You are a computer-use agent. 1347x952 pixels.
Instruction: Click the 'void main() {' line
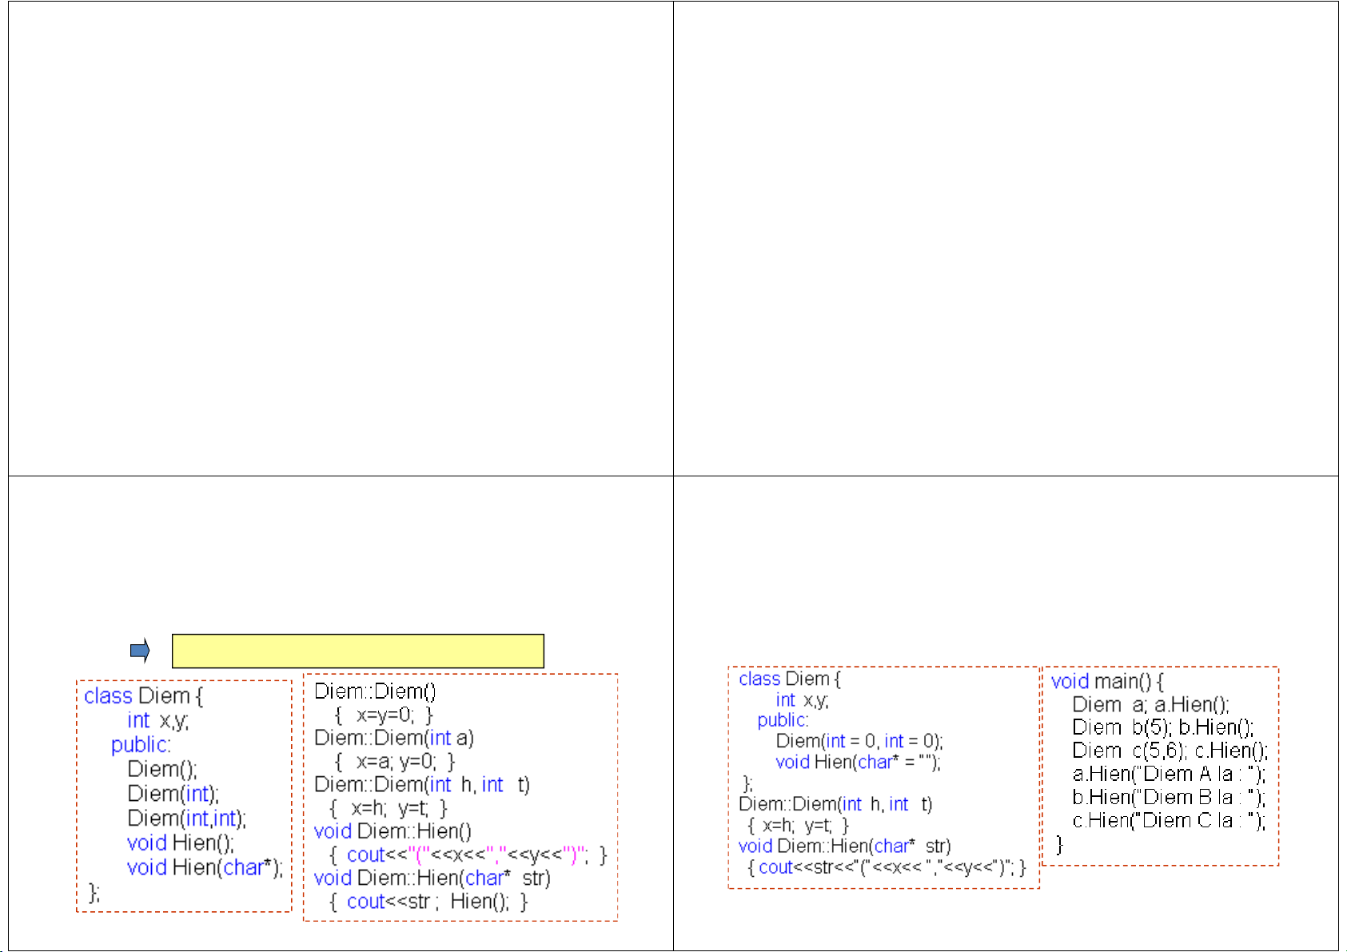(x=1107, y=681)
